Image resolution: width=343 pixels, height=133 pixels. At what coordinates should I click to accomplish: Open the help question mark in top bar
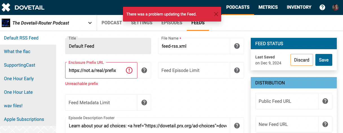pos(322,7)
